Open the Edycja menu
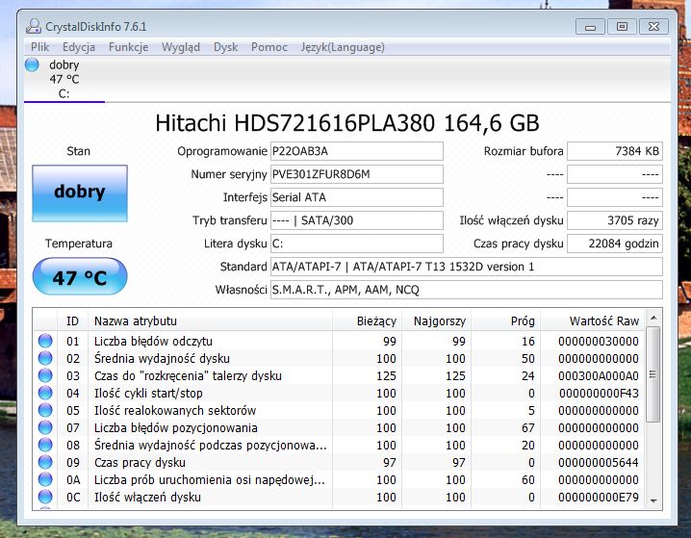Viewport: 691px width, 538px height. (79, 47)
